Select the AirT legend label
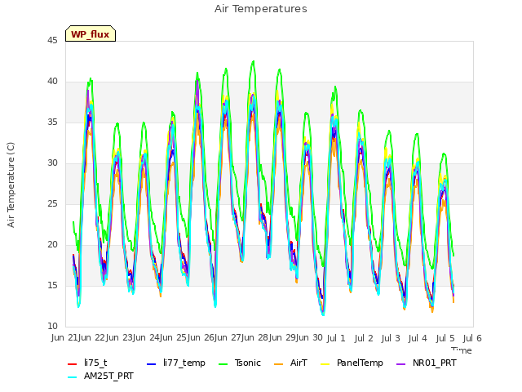Screen dimensions: 522x392 pos(299,363)
